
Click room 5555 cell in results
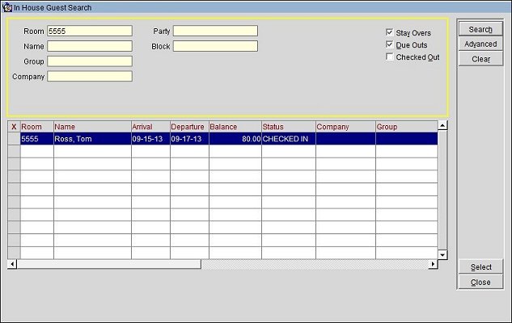pos(37,139)
